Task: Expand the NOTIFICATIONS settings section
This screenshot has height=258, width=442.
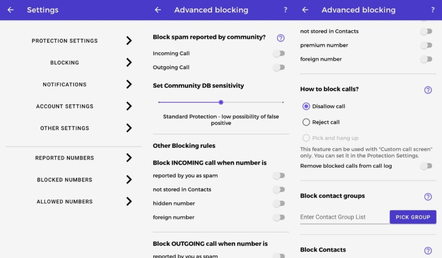Action: click(64, 84)
